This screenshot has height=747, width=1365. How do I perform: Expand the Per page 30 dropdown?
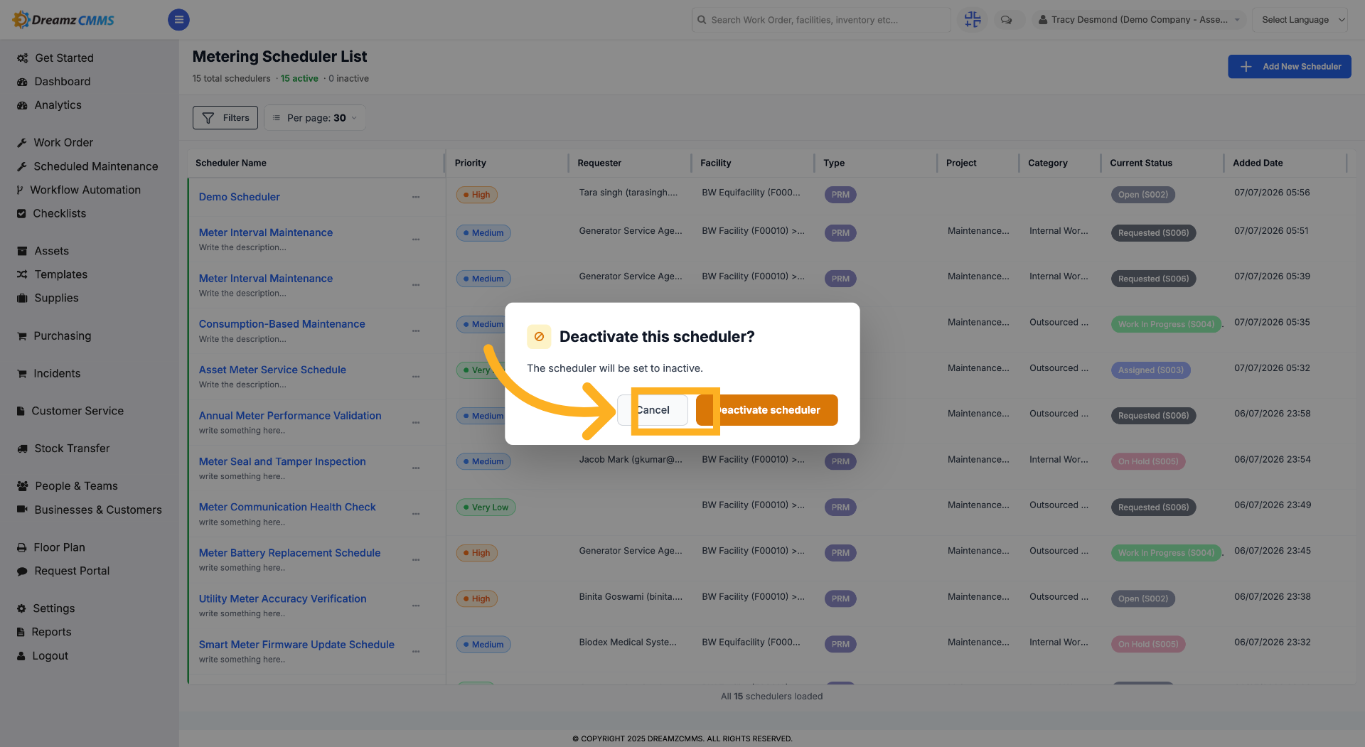tap(315, 118)
